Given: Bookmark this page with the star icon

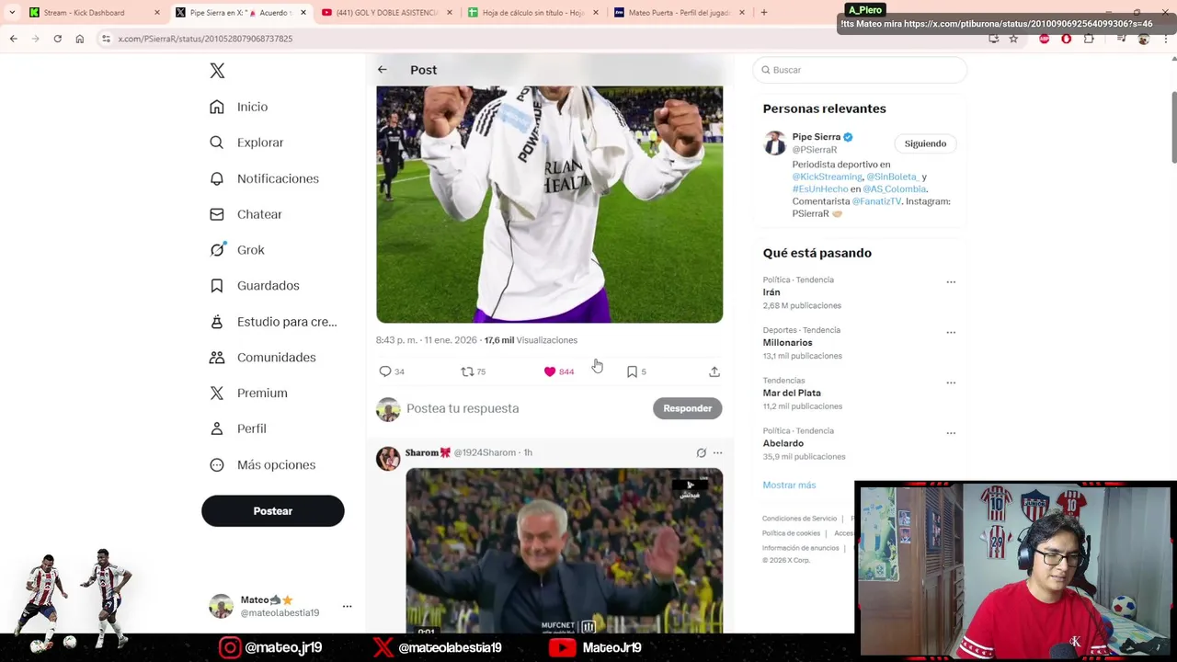Looking at the screenshot, I should coord(1013,39).
